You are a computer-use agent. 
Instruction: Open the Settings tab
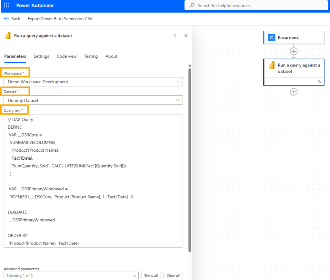41,56
